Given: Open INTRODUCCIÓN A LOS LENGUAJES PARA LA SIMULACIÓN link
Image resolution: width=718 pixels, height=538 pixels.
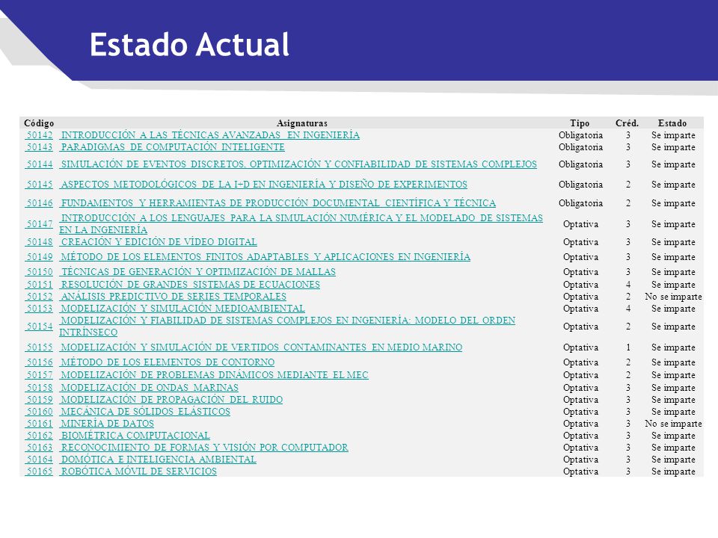Looking at the screenshot, I should tap(301, 223).
